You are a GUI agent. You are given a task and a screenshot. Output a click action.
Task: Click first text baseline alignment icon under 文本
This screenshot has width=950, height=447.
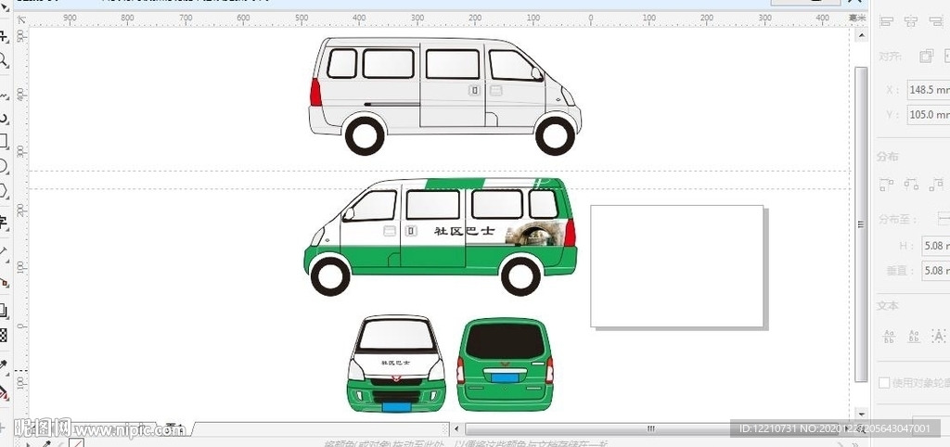click(889, 336)
